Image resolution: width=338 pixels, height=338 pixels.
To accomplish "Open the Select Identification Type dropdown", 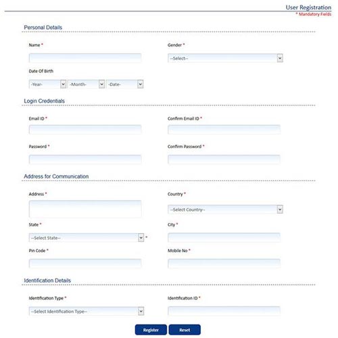I will pyautogui.click(x=87, y=311).
